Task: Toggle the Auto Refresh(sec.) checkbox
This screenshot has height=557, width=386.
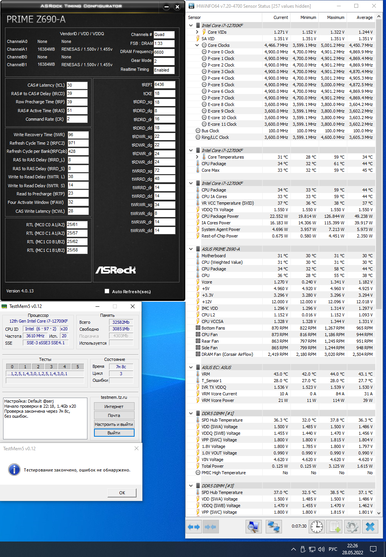Action: click(x=107, y=291)
